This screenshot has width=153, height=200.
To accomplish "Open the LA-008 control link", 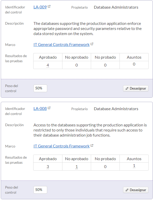I will pyautogui.click(x=40, y=109).
